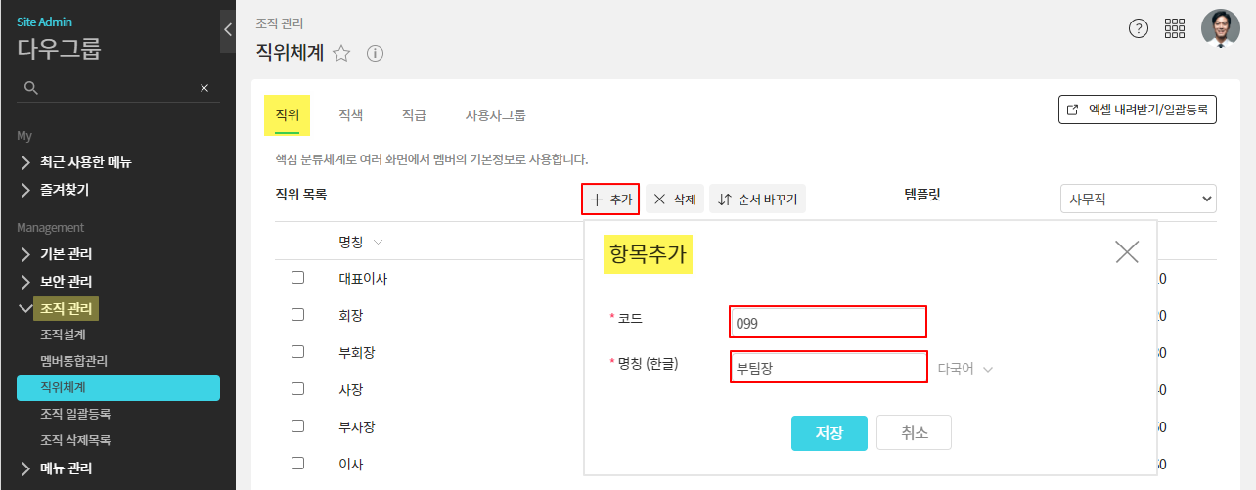Check the 회장 row checkbox
1256x490 pixels.
point(298,315)
